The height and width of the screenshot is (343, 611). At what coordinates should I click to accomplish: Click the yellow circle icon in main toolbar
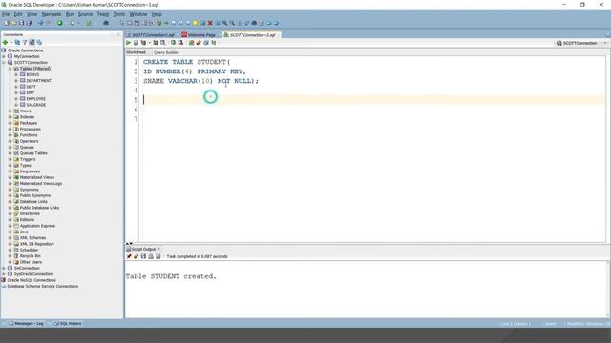coord(195,23)
